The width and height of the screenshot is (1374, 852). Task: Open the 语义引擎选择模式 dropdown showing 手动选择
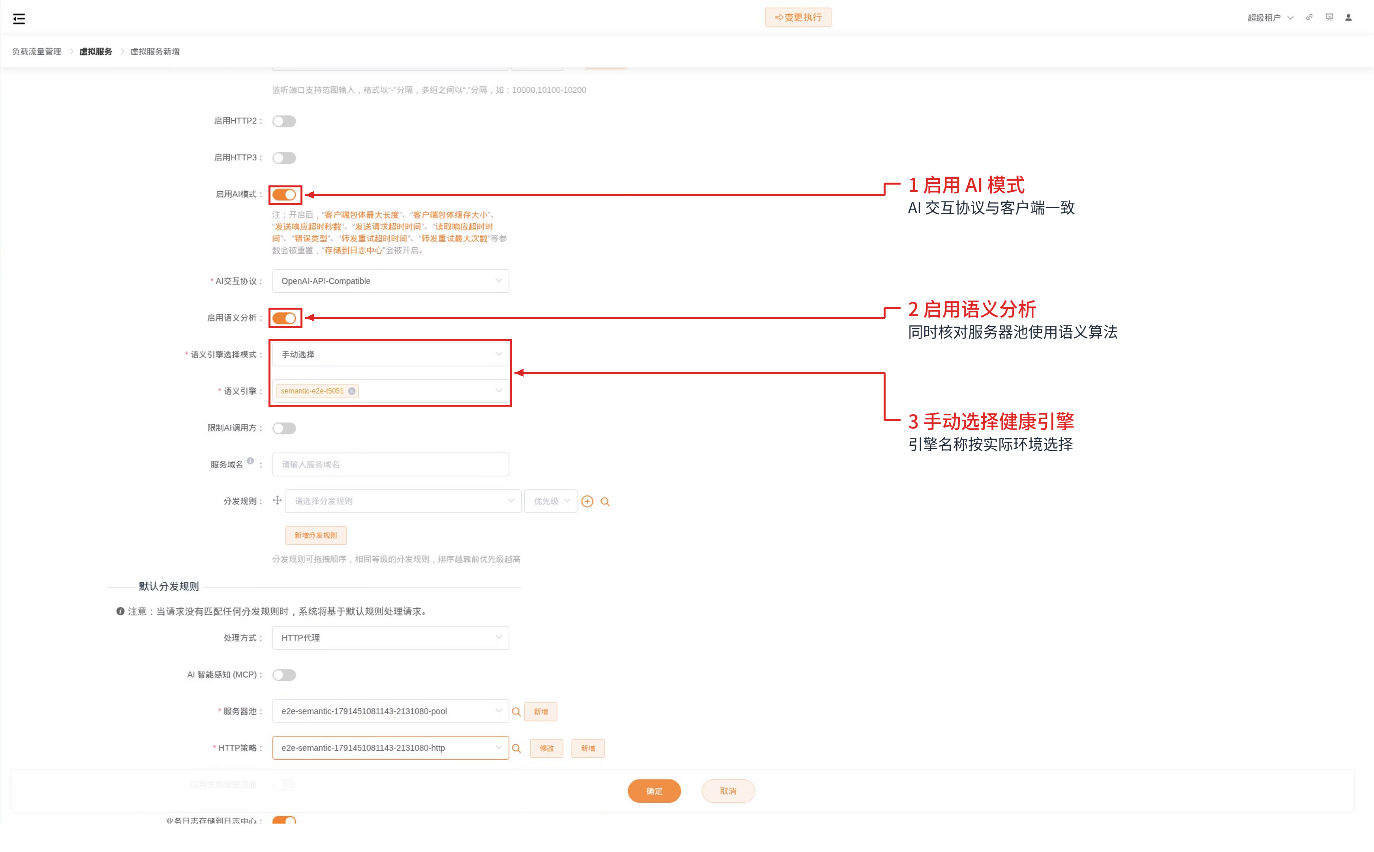click(x=390, y=355)
